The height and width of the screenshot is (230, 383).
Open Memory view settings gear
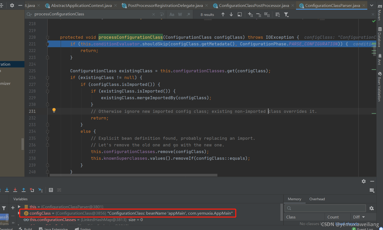(372, 208)
